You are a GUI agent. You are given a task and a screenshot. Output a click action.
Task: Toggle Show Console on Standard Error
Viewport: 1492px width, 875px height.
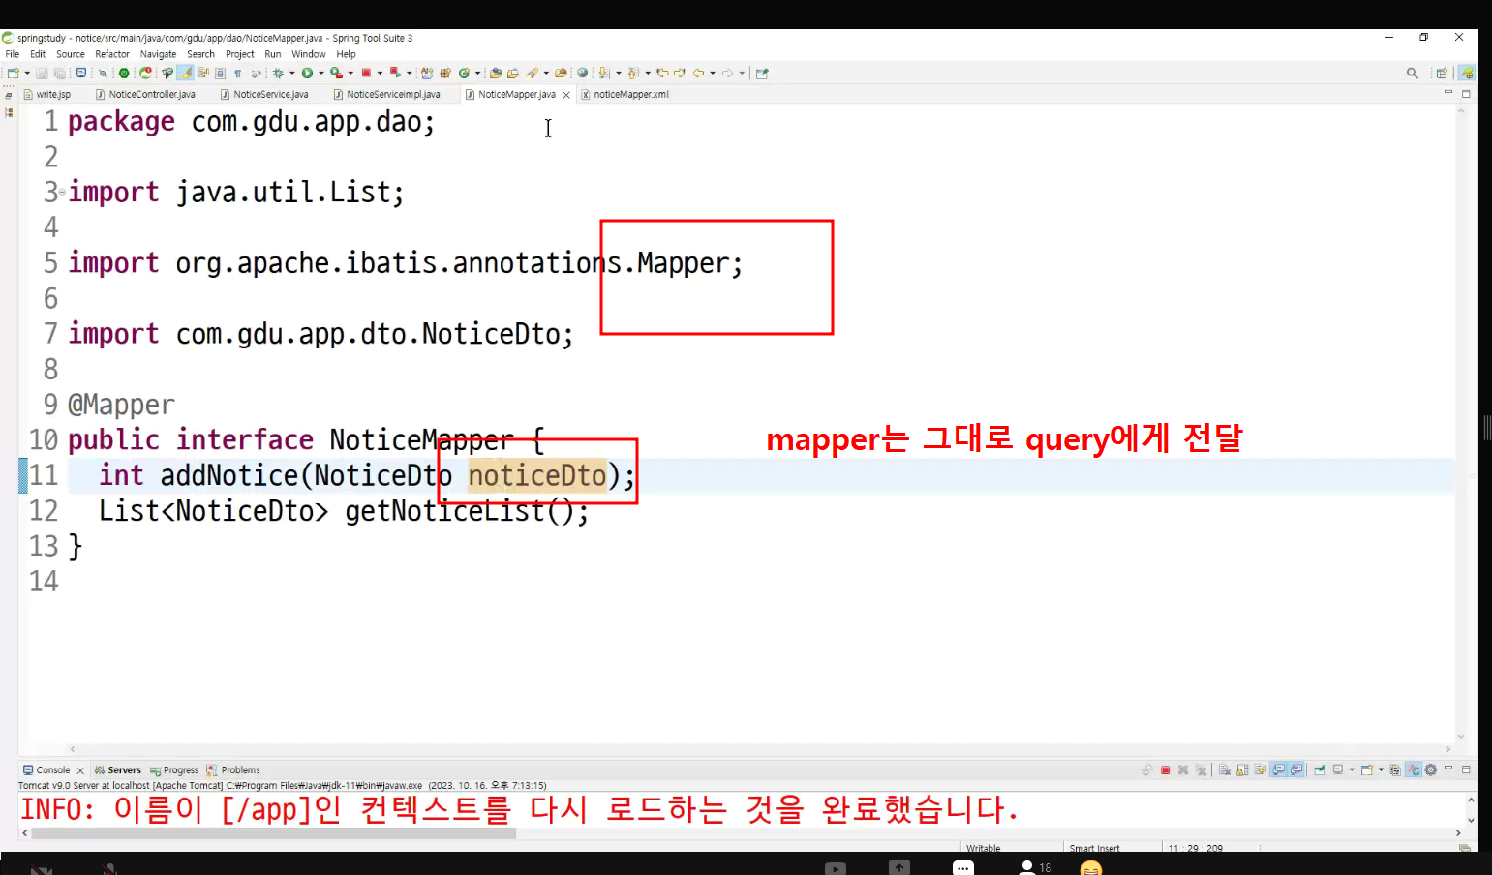pos(1295,770)
